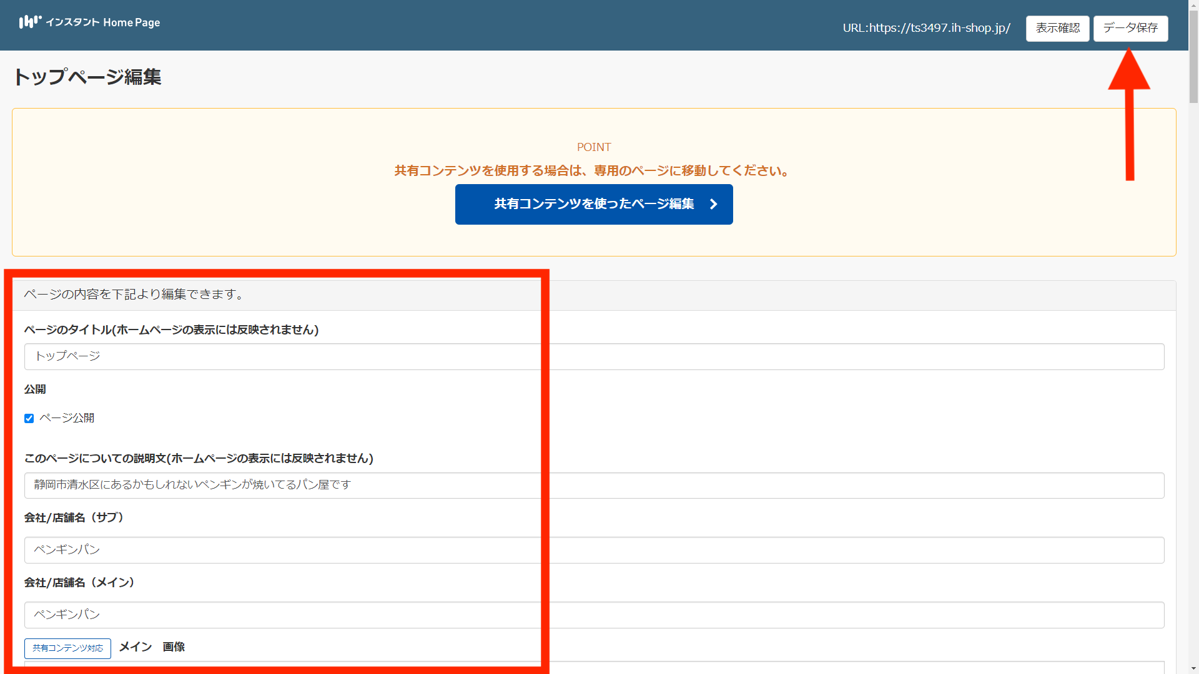Click the vertical scrollbar thumb
Screen dimensions: 1199x674
click(1193, 56)
